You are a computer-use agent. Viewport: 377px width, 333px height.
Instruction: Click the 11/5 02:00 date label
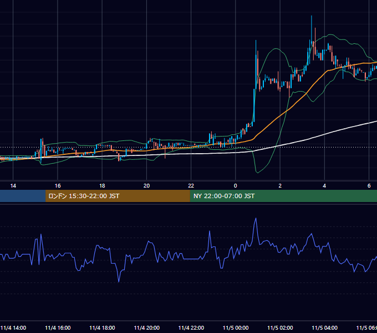tap(280, 327)
